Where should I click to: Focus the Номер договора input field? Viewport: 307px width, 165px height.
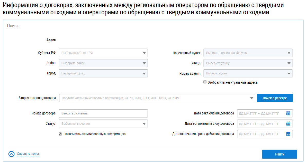coord(103,113)
